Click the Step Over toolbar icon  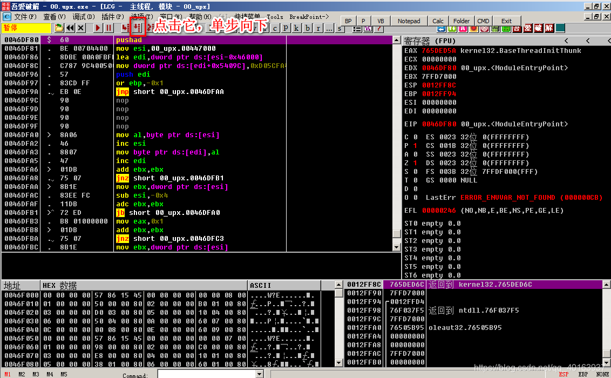click(137, 28)
